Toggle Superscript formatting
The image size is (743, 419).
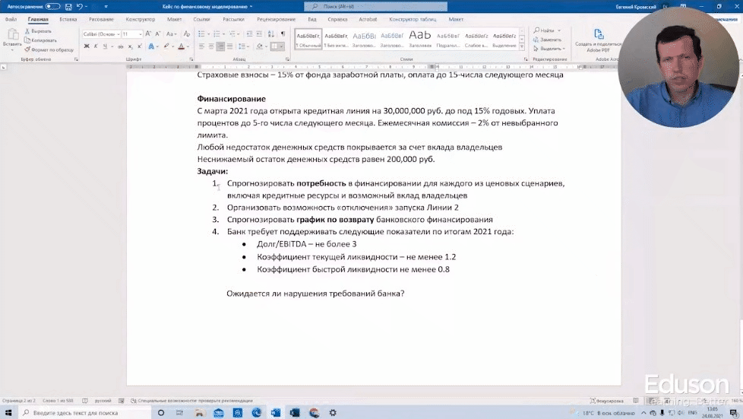tap(139, 46)
